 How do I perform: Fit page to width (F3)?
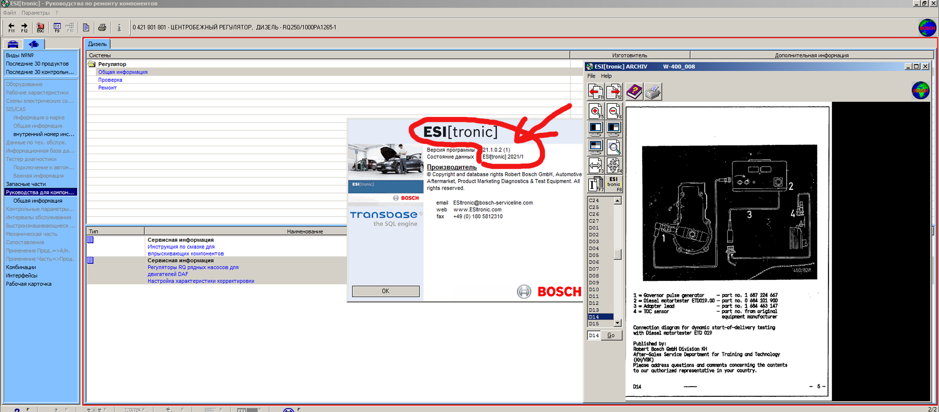596,165
